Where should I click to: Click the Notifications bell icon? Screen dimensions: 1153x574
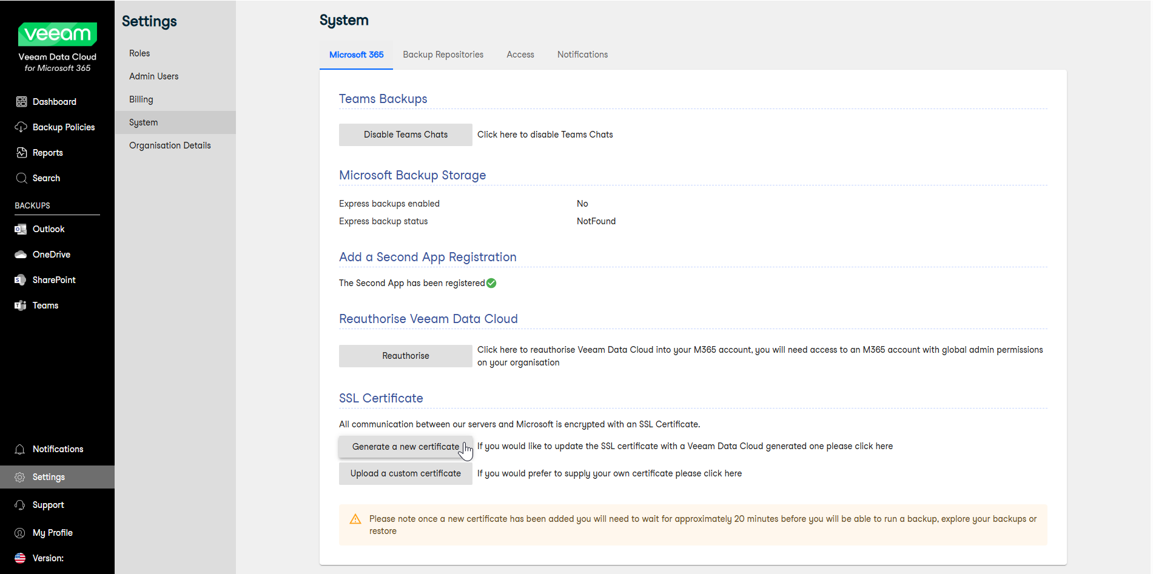tap(20, 449)
